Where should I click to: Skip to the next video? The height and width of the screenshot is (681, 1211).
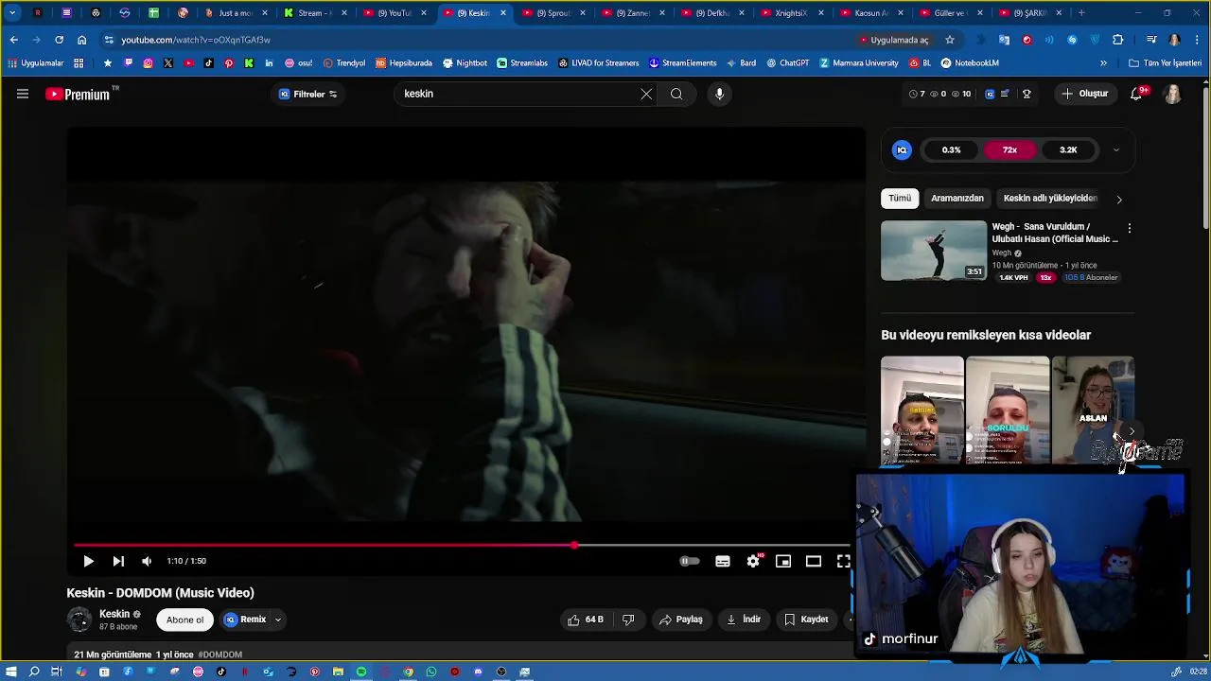pos(118,561)
